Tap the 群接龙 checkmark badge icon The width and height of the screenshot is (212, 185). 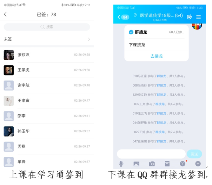tap(131, 32)
